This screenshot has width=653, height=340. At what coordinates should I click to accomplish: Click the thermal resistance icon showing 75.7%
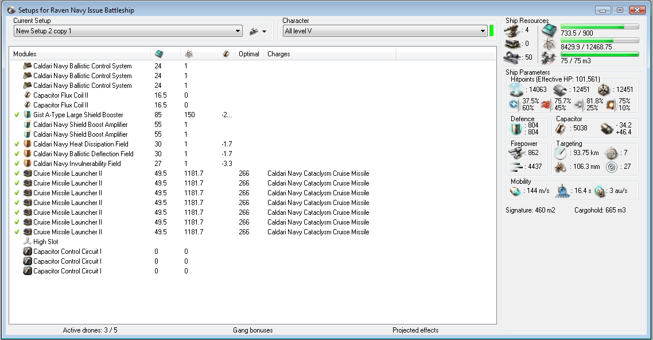(546, 104)
